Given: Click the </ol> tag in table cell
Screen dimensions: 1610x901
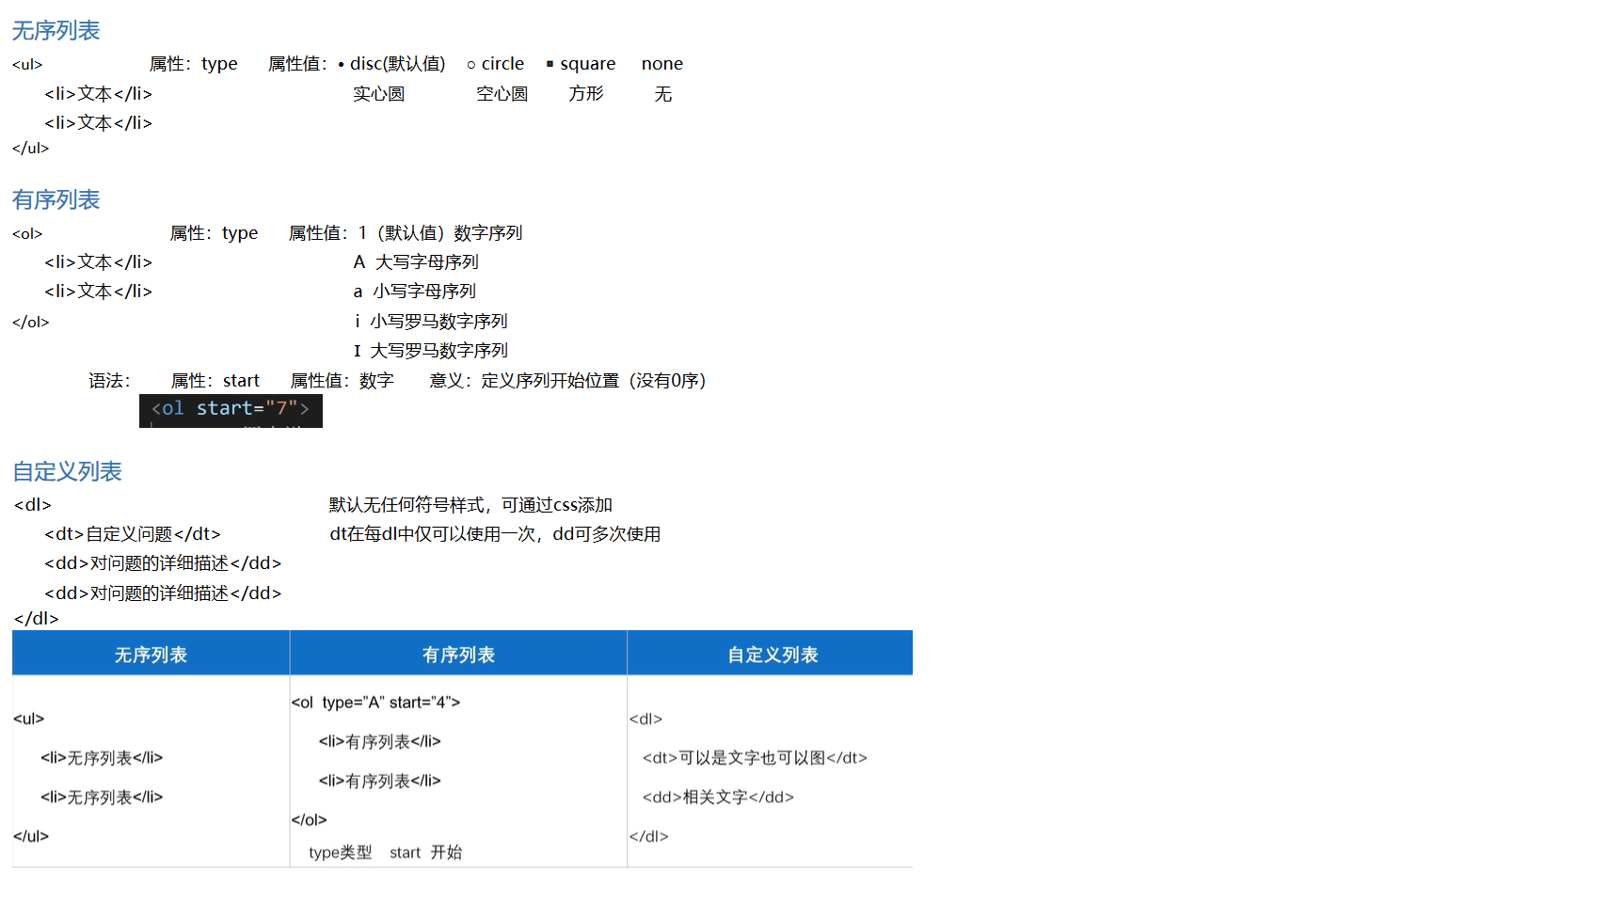Looking at the screenshot, I should click(309, 819).
